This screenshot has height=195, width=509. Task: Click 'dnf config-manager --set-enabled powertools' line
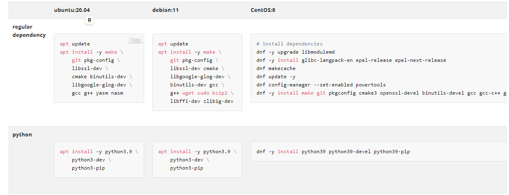(x=321, y=85)
